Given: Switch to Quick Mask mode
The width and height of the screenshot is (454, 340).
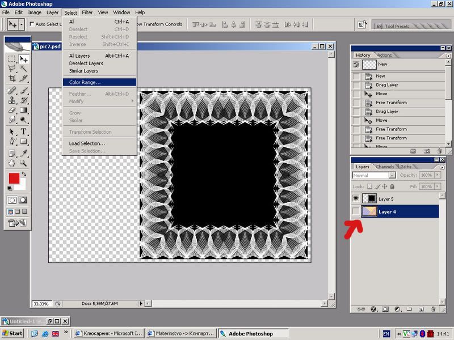Looking at the screenshot, I should [23, 200].
